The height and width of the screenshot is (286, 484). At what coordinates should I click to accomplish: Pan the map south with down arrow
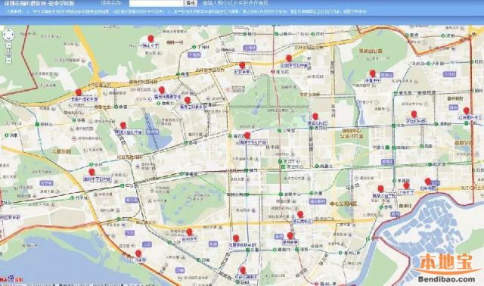tap(8, 39)
